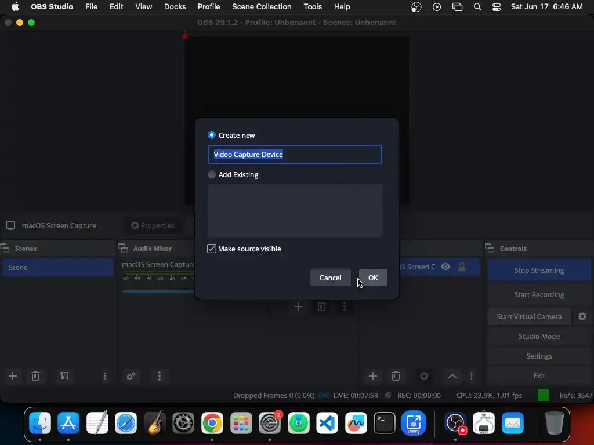Open the Help menu
Image resolution: width=594 pixels, height=445 pixels.
pos(342,6)
